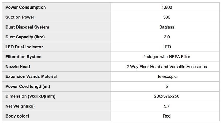222x124 pixels.
Task: Select the 2.0 dust capacity value
Action: [167, 37]
